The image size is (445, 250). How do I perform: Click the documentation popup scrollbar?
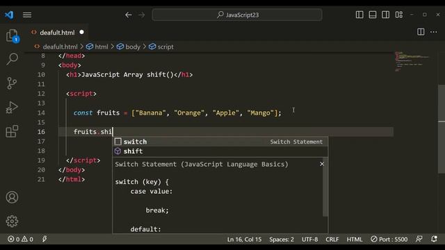coord(325,187)
